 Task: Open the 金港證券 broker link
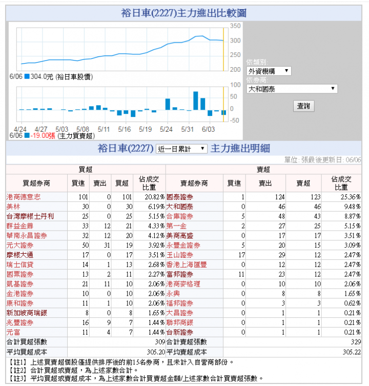coord(20,293)
